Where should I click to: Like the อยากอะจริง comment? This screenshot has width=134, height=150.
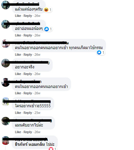[18, 74]
